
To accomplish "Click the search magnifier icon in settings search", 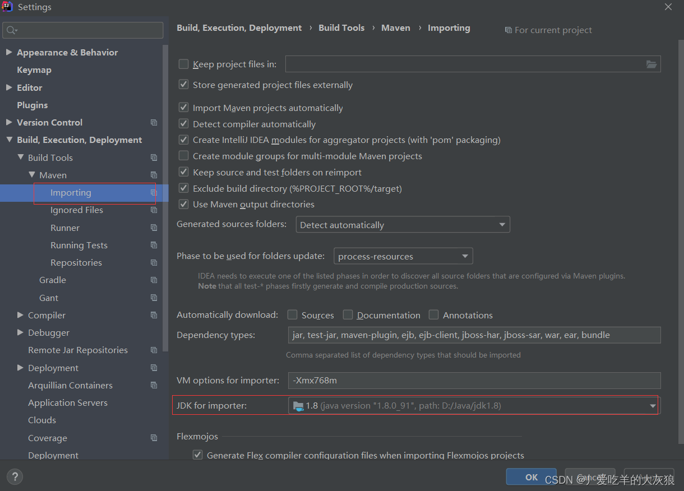I will [x=12, y=30].
